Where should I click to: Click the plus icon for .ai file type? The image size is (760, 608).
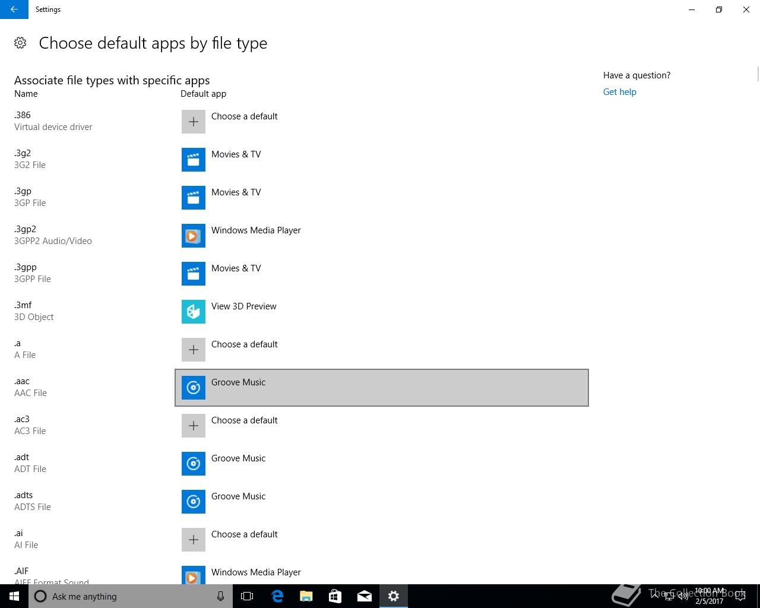click(194, 540)
